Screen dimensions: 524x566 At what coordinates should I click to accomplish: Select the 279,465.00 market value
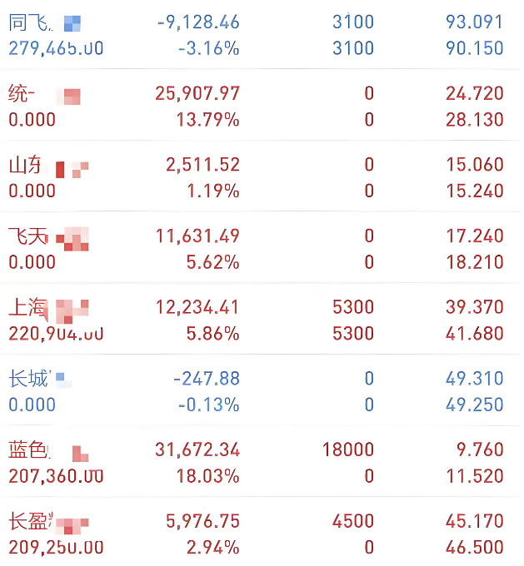coord(56,49)
